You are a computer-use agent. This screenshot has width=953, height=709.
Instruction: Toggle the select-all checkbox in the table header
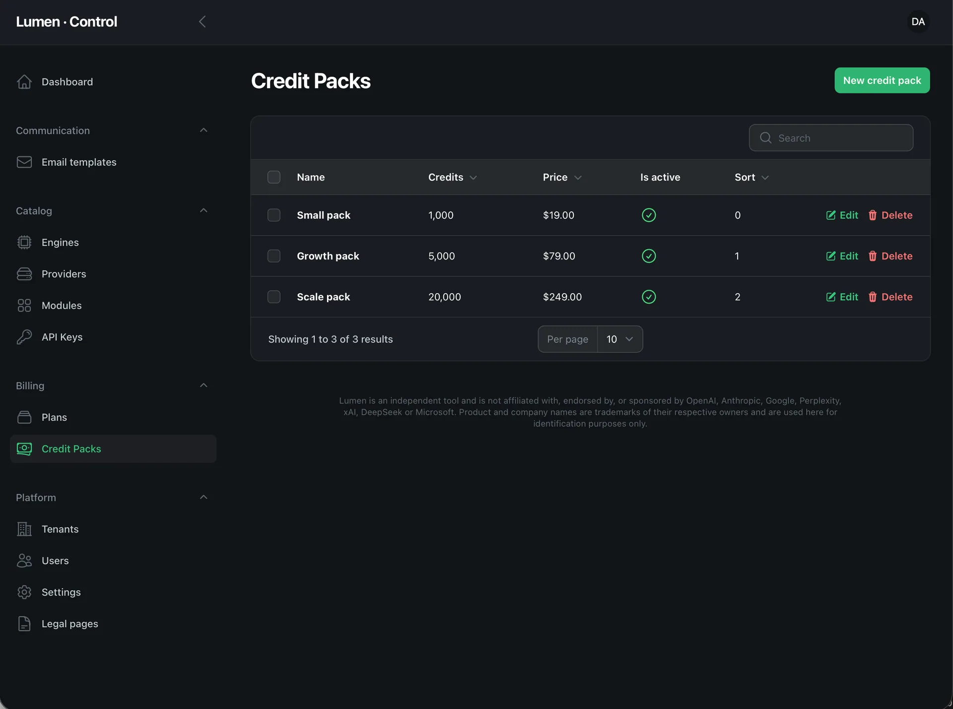tap(274, 177)
